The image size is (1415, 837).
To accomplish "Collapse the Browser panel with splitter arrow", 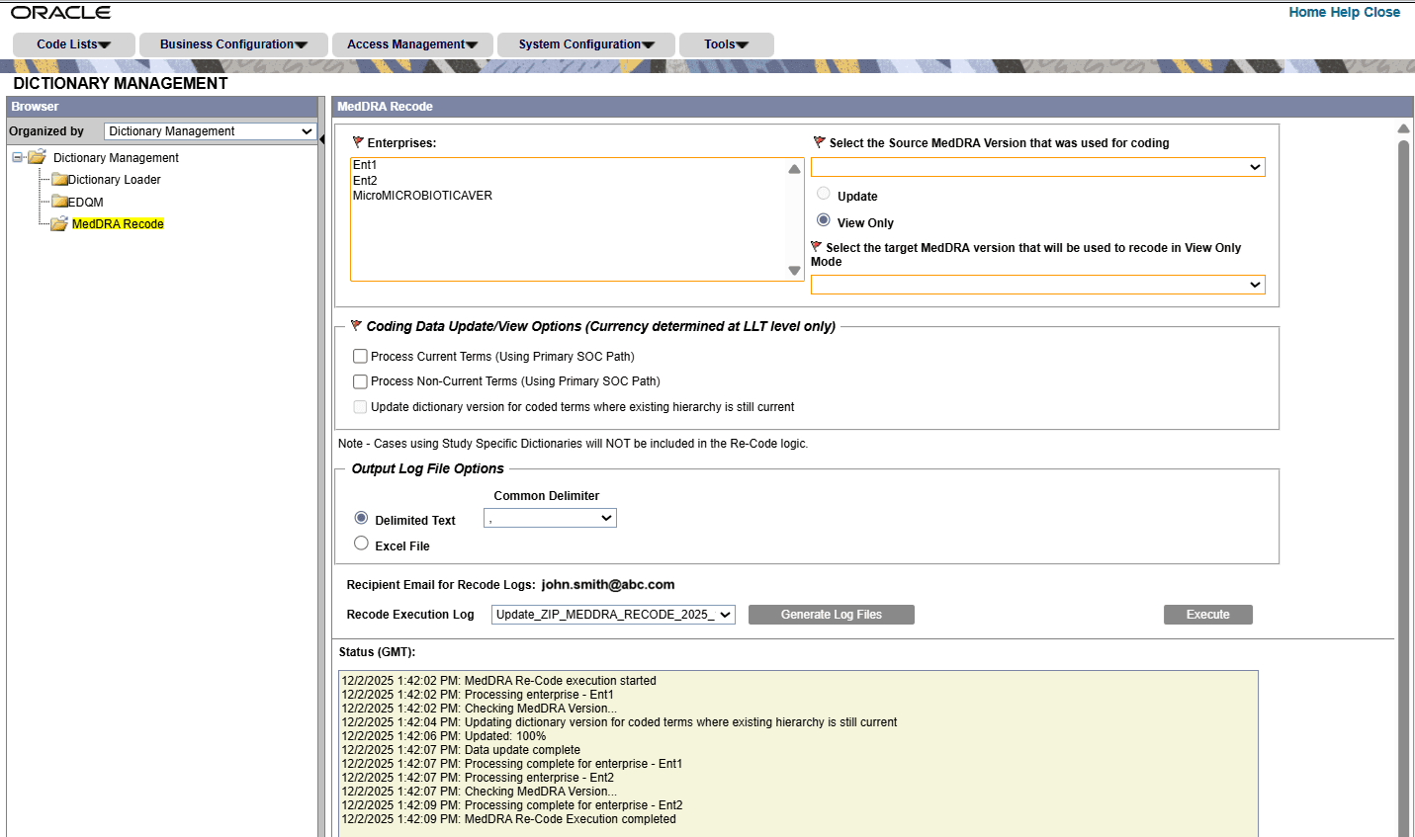I will point(321,139).
